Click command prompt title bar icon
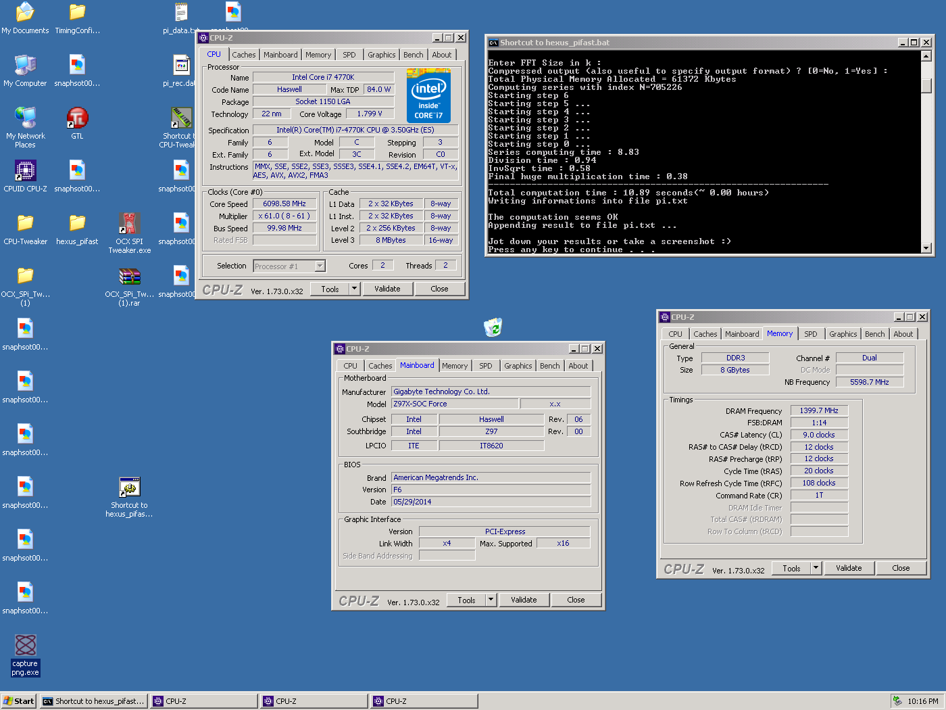 pos(493,43)
